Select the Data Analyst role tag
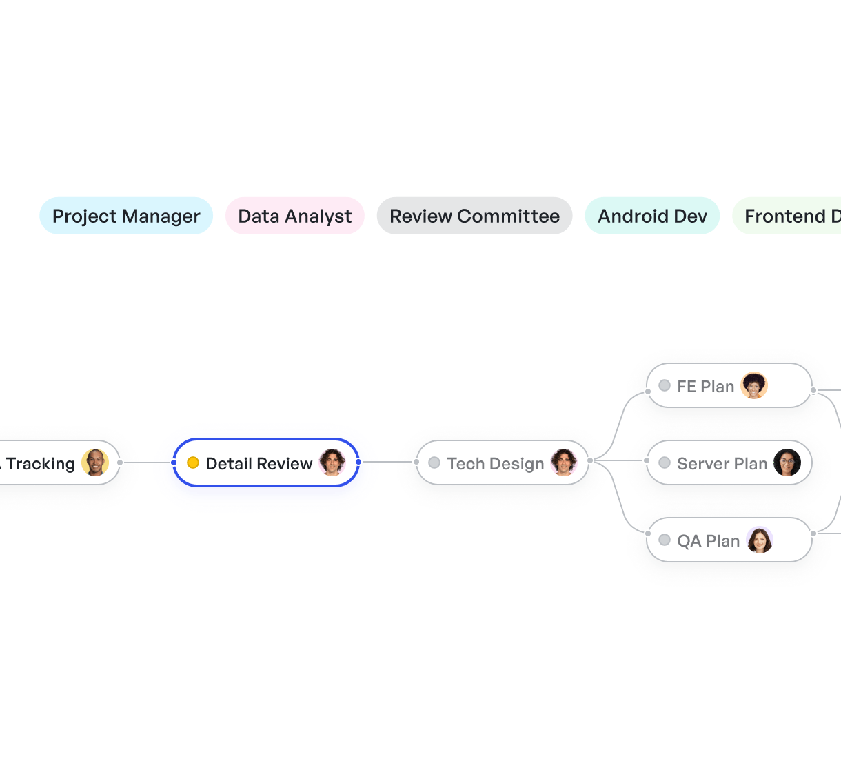The image size is (841, 772). (x=294, y=216)
